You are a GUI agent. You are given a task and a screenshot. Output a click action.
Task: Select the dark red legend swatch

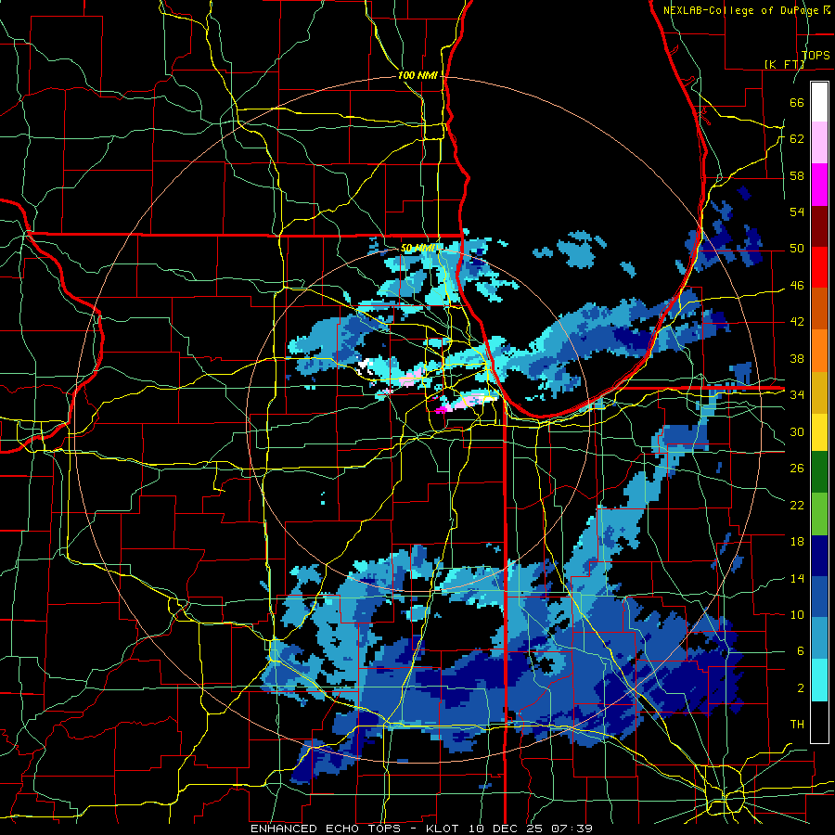click(819, 226)
